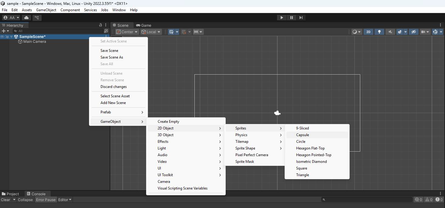
Task: Toggle the grid visibility button
Action: click(x=171, y=32)
